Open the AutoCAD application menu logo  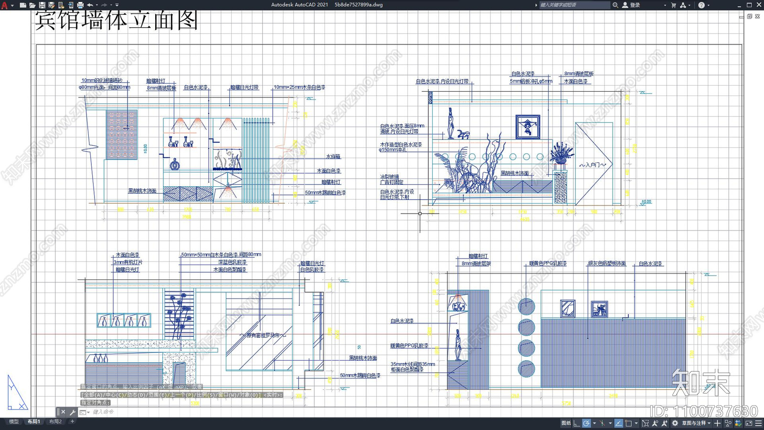point(5,5)
